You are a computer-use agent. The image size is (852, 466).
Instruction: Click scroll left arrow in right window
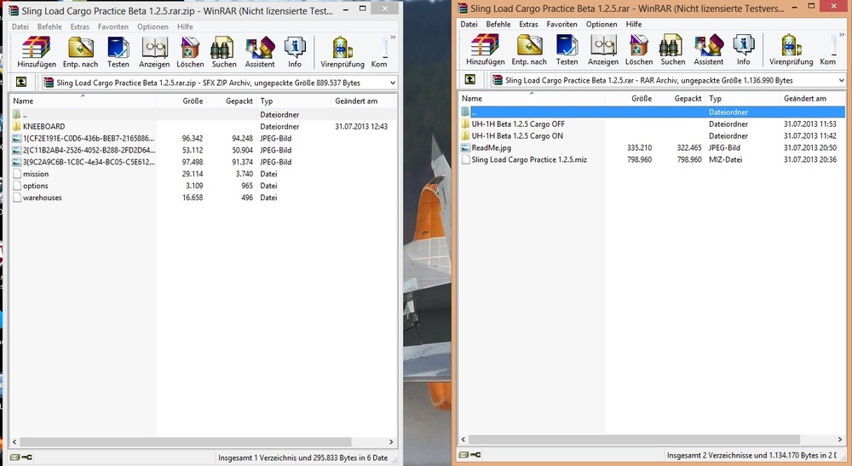[463, 440]
